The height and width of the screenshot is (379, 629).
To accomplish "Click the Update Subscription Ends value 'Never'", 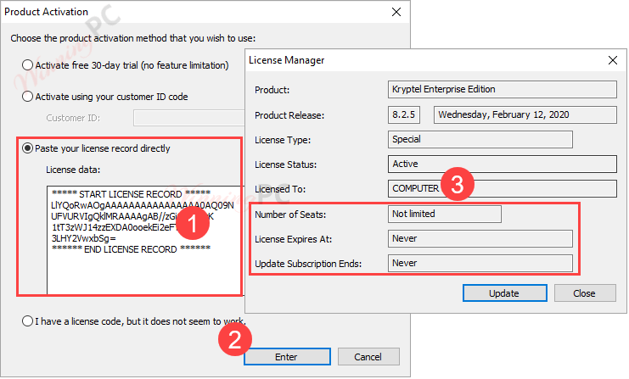I will pyautogui.click(x=480, y=263).
